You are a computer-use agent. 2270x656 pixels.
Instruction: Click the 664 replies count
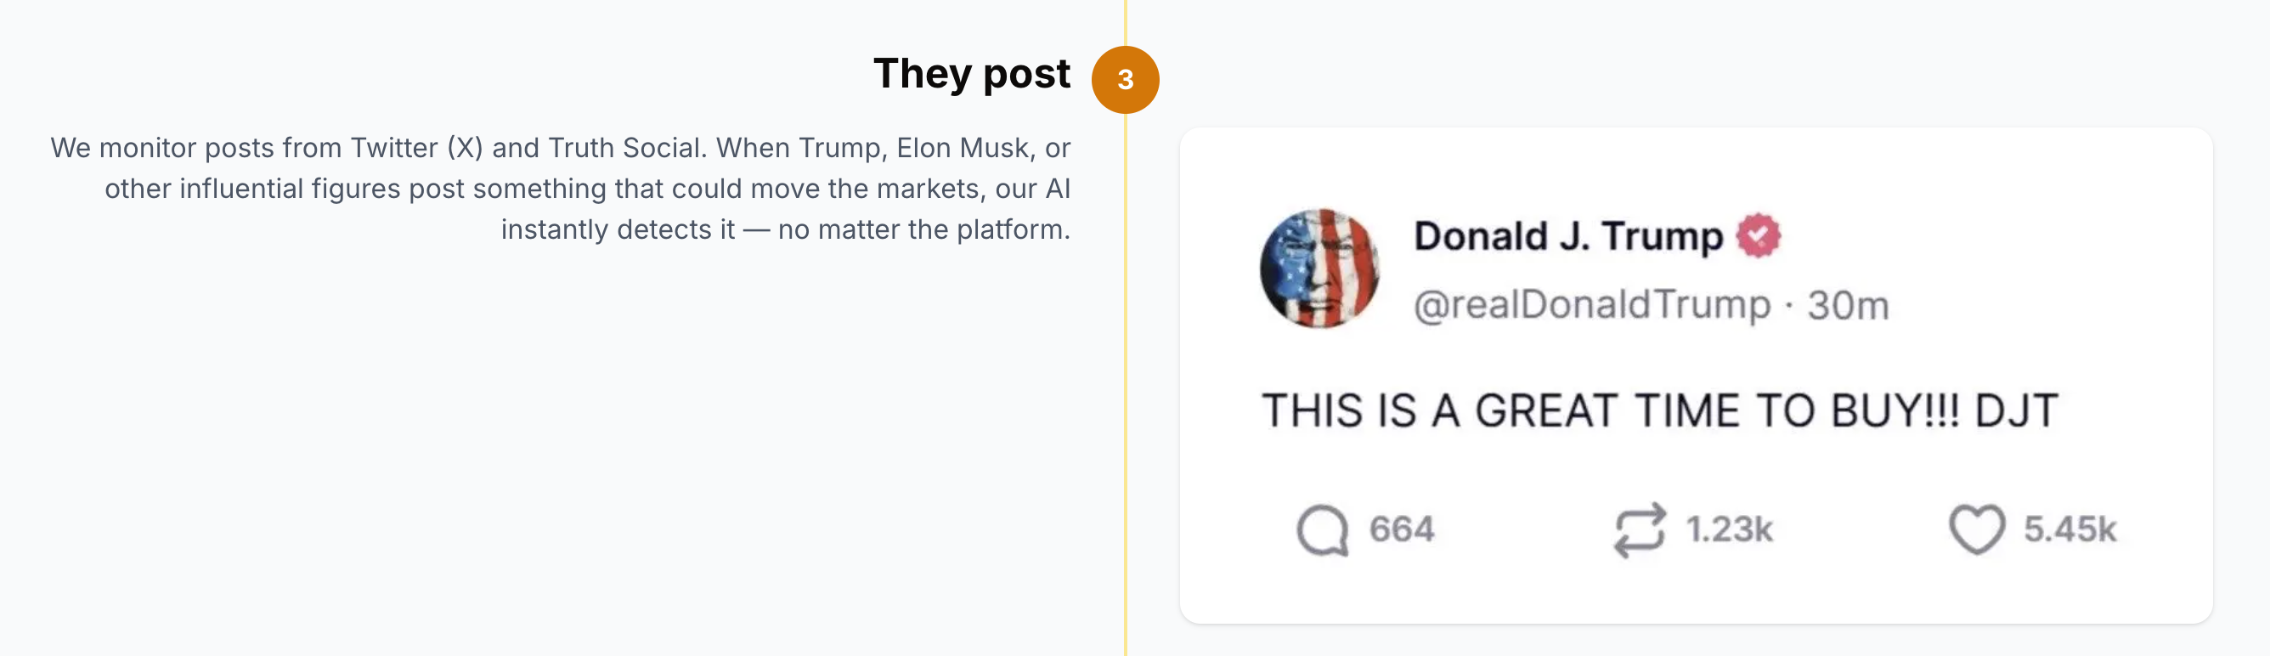1401,529
